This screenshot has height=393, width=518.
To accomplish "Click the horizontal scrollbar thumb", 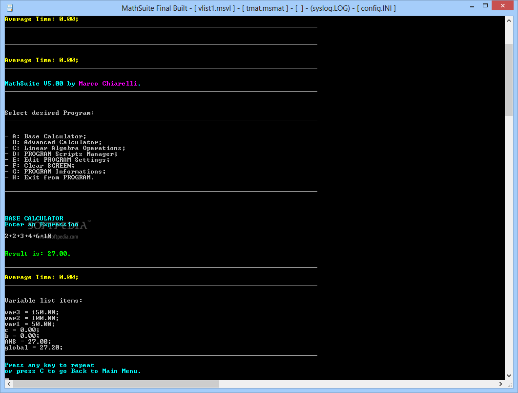I will click(116, 384).
